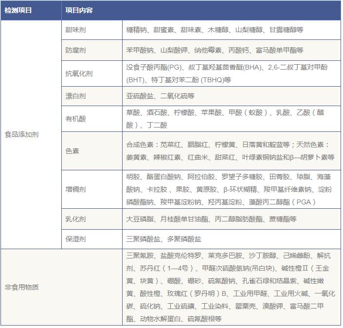The image size is (343, 328).
Task: Select the 增稠剂 row label
Action: click(76, 189)
